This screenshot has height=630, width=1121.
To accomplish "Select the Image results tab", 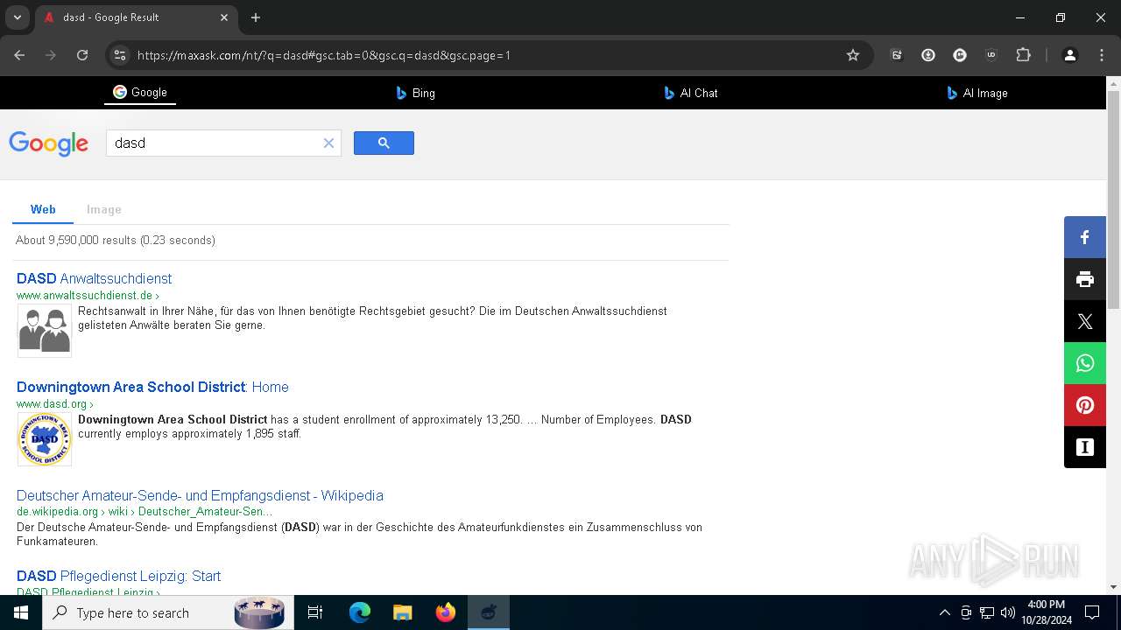I will (103, 209).
